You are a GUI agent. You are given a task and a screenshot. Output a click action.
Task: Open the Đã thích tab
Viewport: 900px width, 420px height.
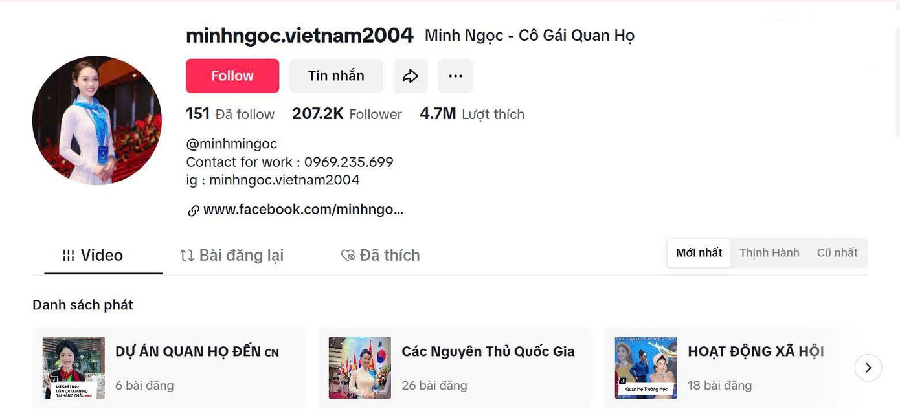(380, 256)
